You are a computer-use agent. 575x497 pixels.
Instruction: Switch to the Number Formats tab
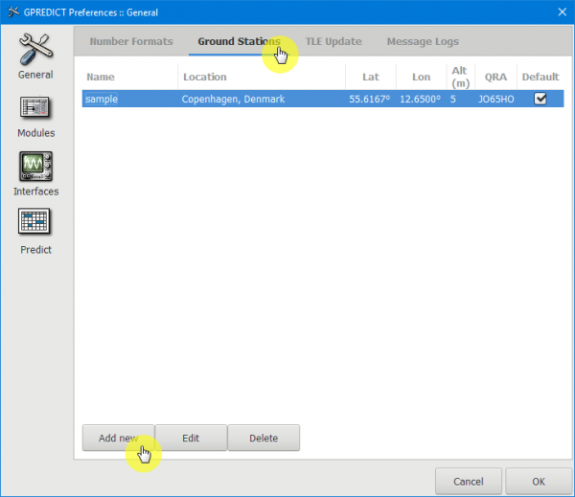click(x=131, y=42)
